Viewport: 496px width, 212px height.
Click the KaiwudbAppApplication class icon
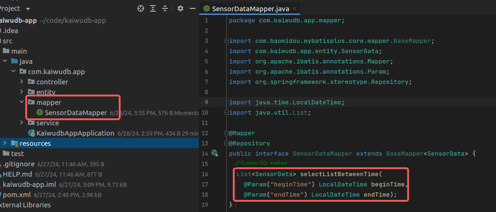[x=31, y=133]
